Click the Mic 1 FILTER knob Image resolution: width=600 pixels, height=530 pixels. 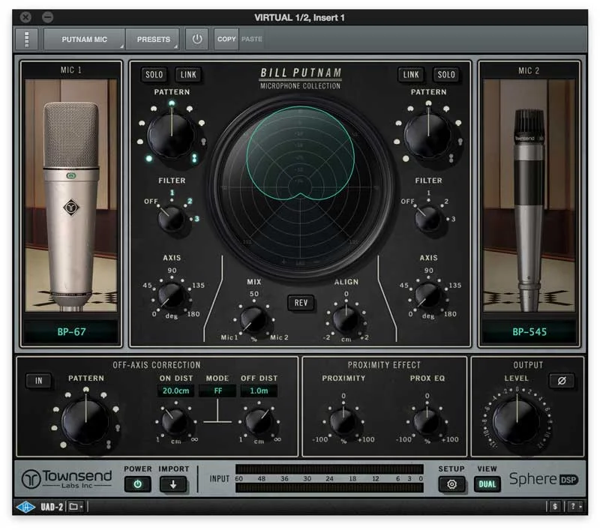click(171, 218)
